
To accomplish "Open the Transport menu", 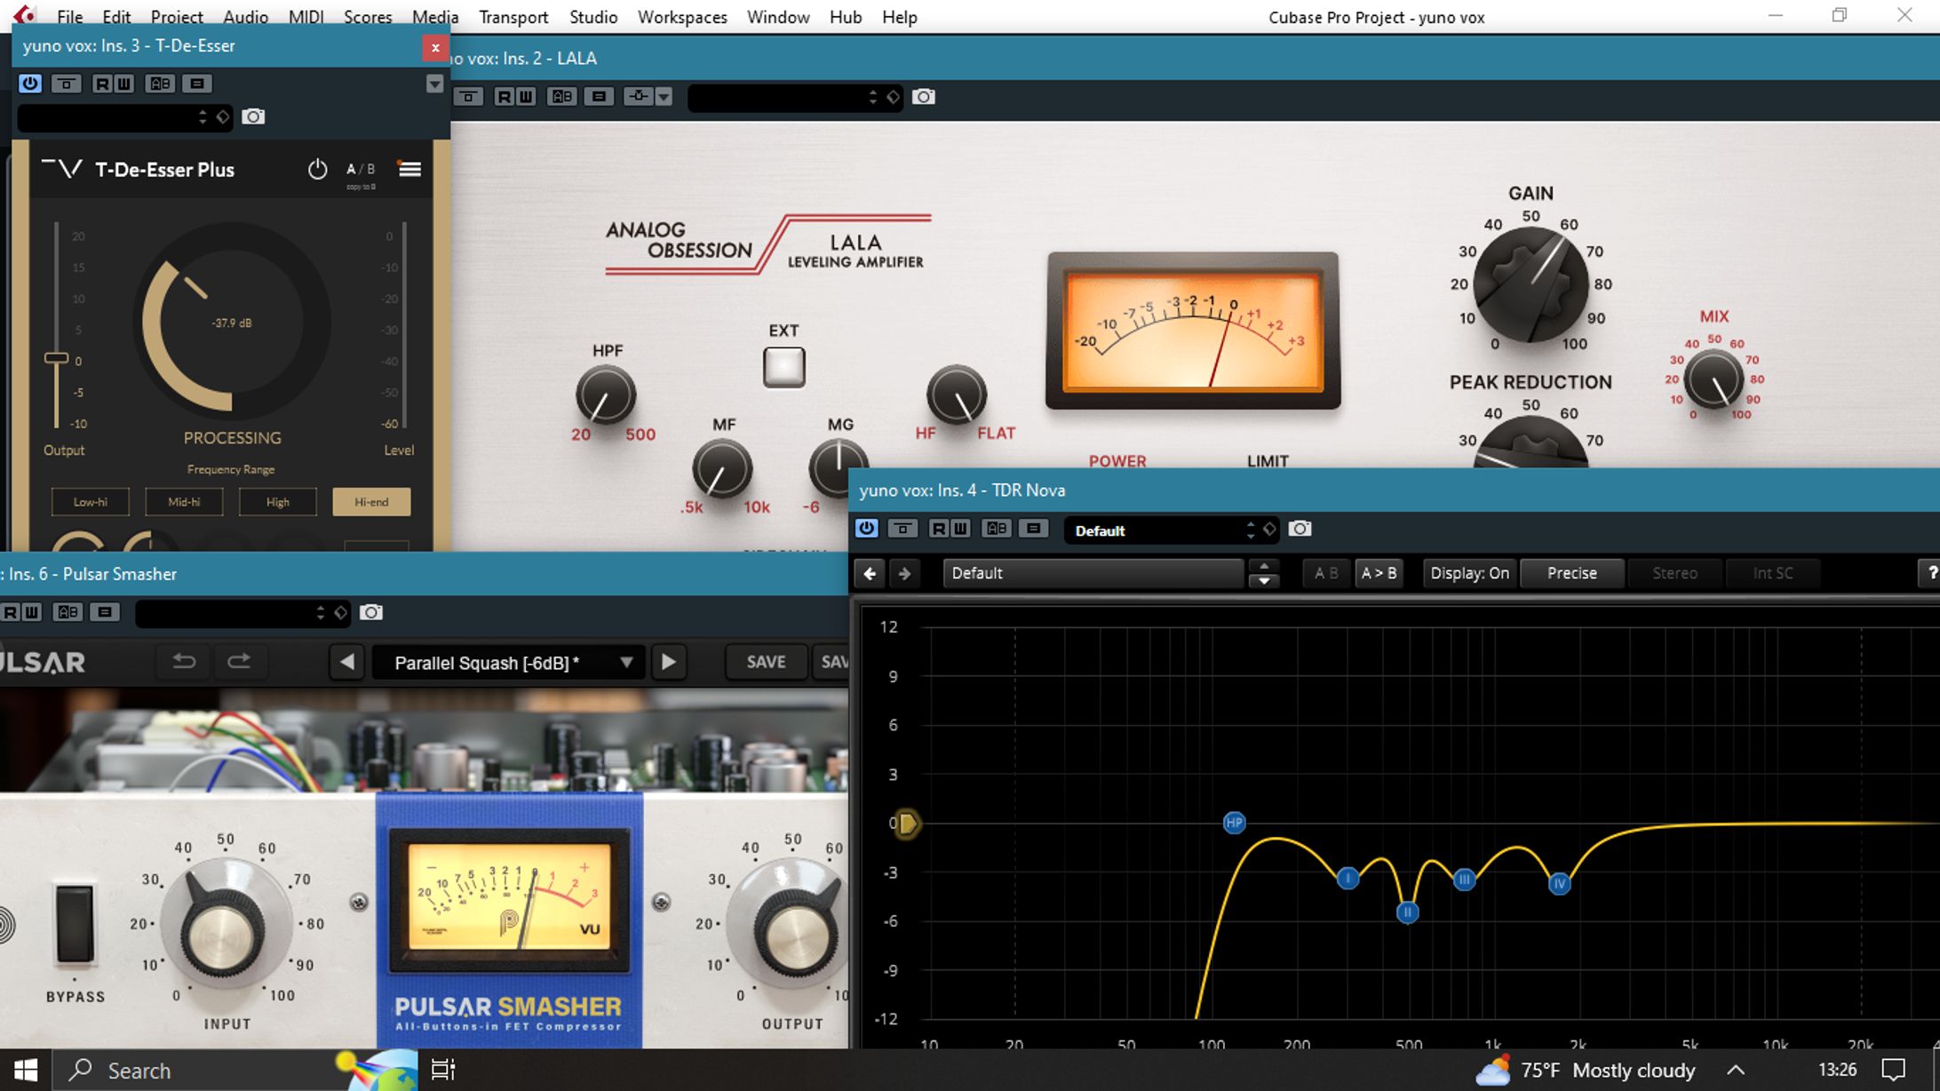I will (513, 17).
